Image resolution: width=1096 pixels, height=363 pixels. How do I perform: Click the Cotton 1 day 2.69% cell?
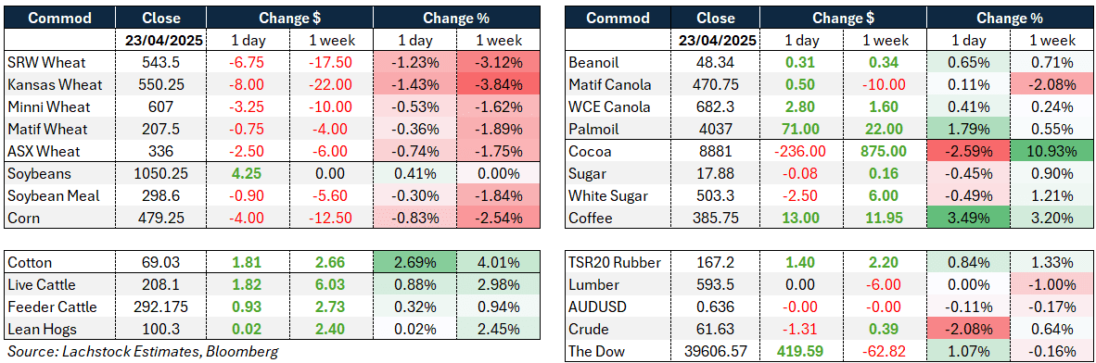point(414,263)
